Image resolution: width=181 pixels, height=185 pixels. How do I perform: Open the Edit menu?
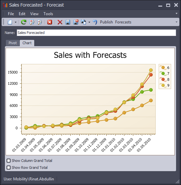click(22, 14)
